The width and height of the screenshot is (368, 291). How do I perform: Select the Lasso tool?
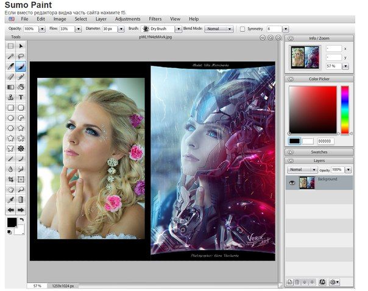21,56
